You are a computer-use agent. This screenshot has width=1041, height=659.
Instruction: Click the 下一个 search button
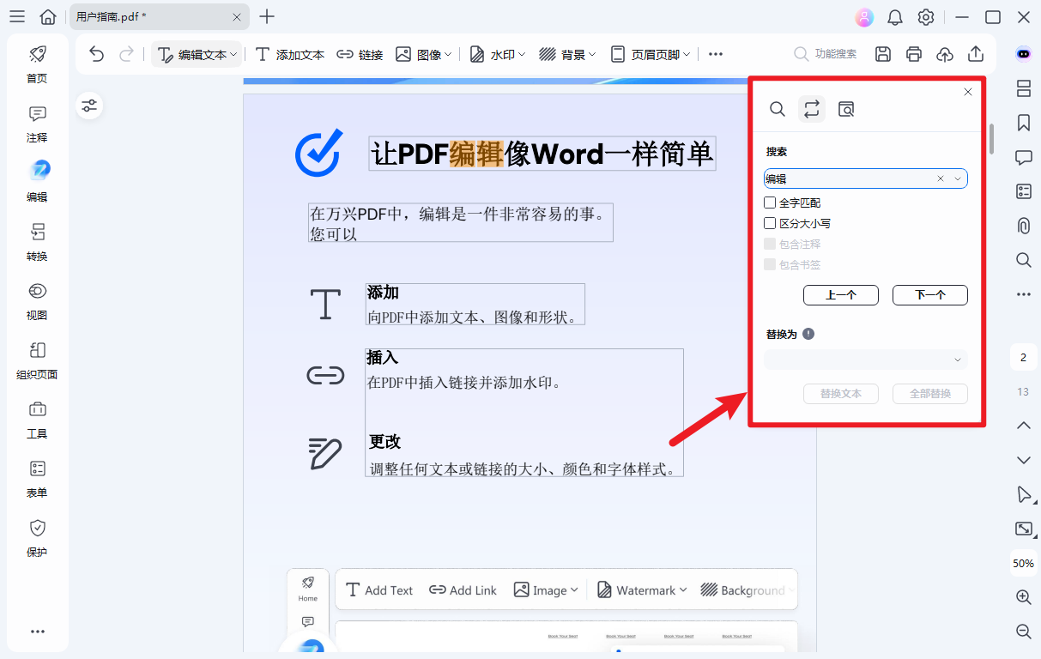coord(929,294)
